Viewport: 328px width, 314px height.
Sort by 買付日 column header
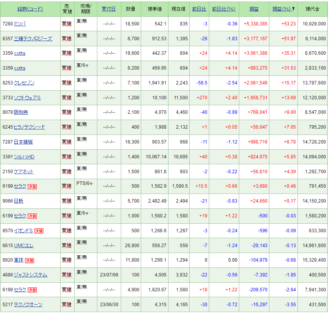click(x=109, y=9)
